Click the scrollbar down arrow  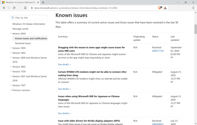pyautogui.click(x=195, y=124)
